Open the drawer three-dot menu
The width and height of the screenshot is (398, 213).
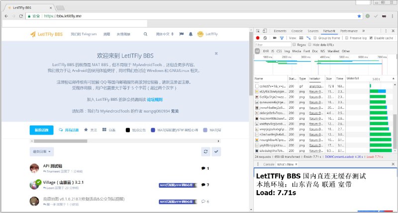pos(258,164)
